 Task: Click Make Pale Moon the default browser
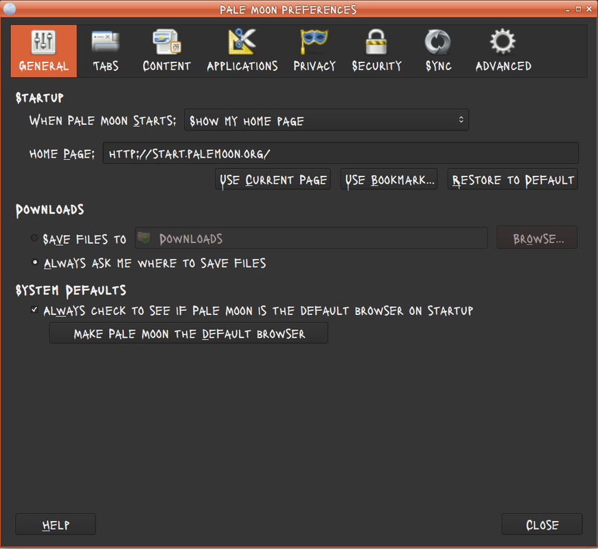189,334
